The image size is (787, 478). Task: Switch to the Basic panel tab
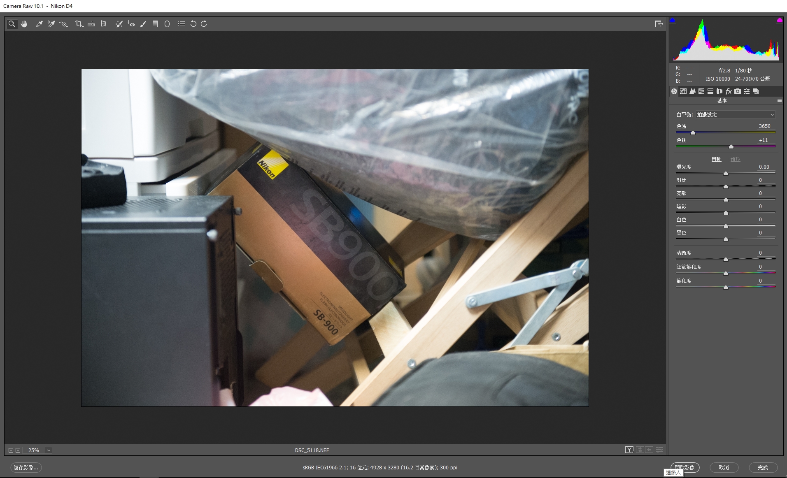pyautogui.click(x=674, y=91)
